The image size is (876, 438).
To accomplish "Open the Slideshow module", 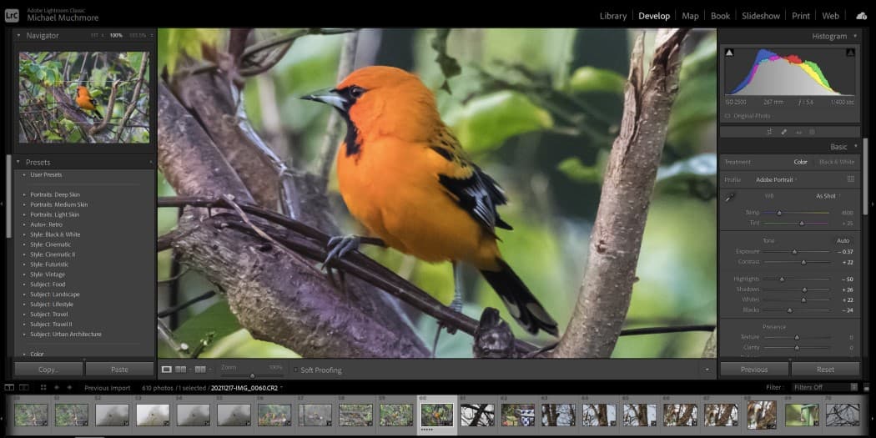I will coord(760,16).
